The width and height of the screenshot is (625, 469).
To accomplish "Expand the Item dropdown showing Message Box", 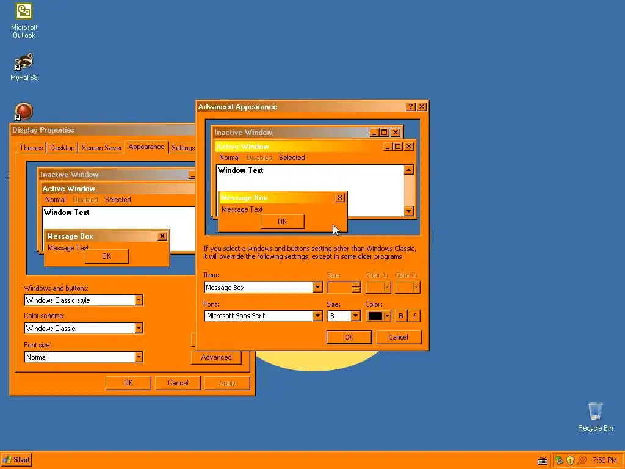I will click(x=317, y=287).
